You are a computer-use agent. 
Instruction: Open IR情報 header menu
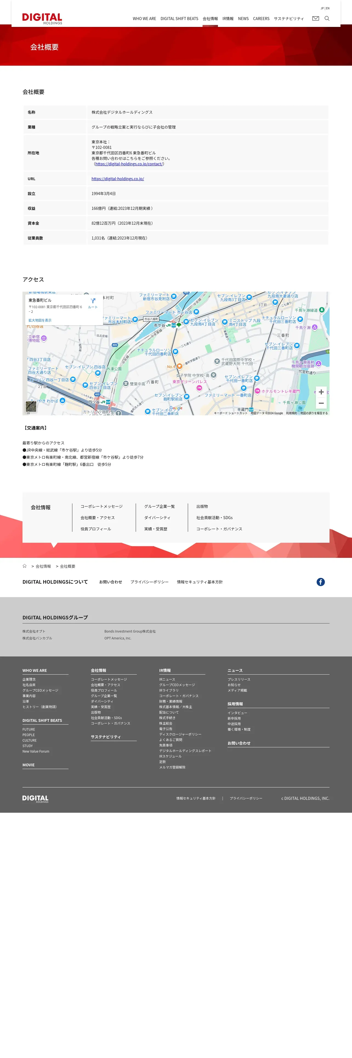[x=228, y=18]
